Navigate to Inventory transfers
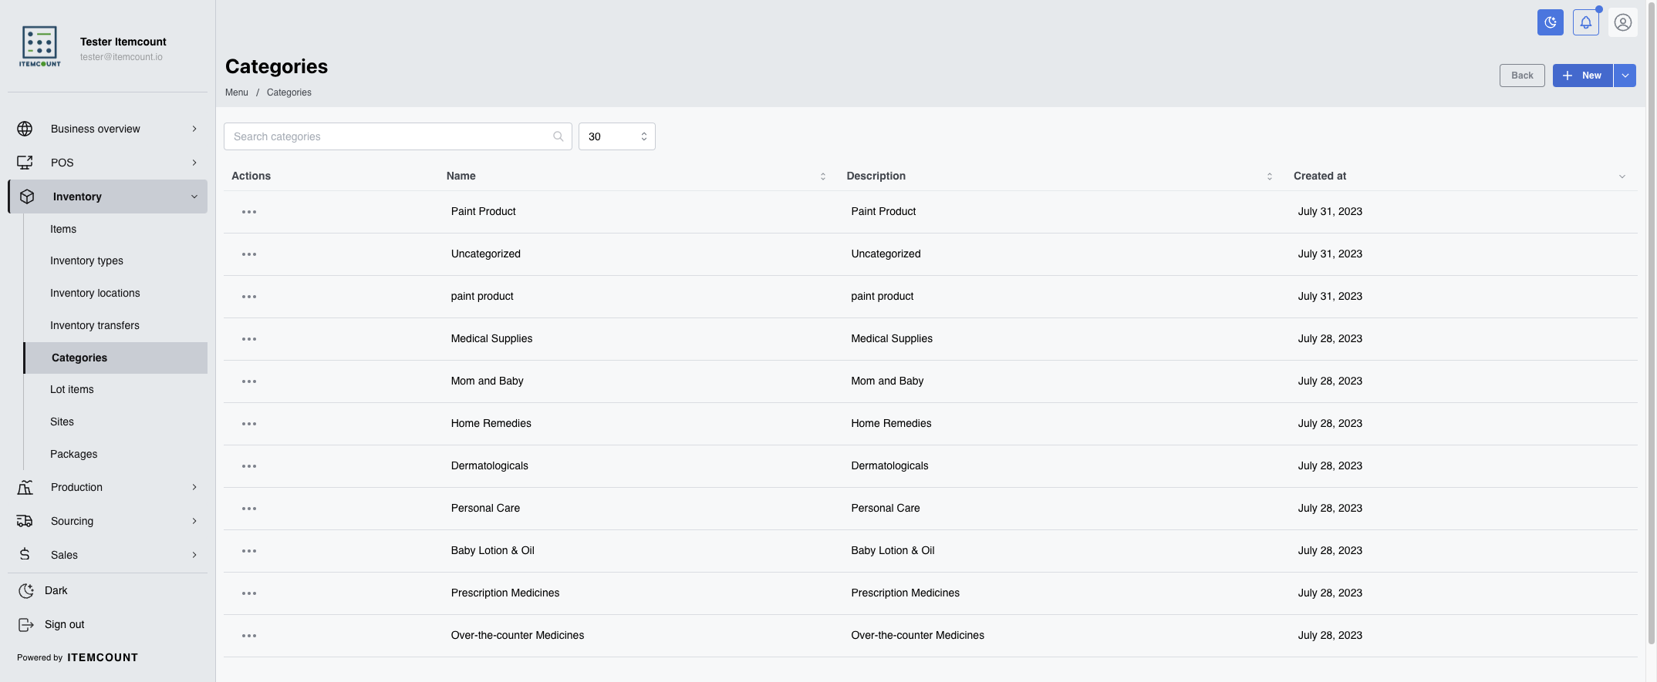 click(x=95, y=325)
